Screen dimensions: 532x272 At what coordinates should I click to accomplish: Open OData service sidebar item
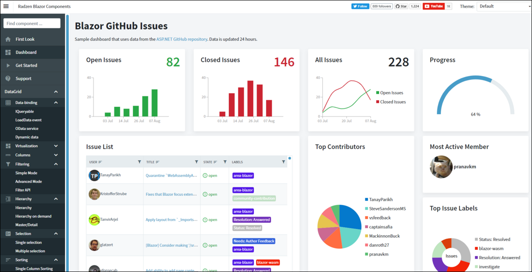coord(27,128)
